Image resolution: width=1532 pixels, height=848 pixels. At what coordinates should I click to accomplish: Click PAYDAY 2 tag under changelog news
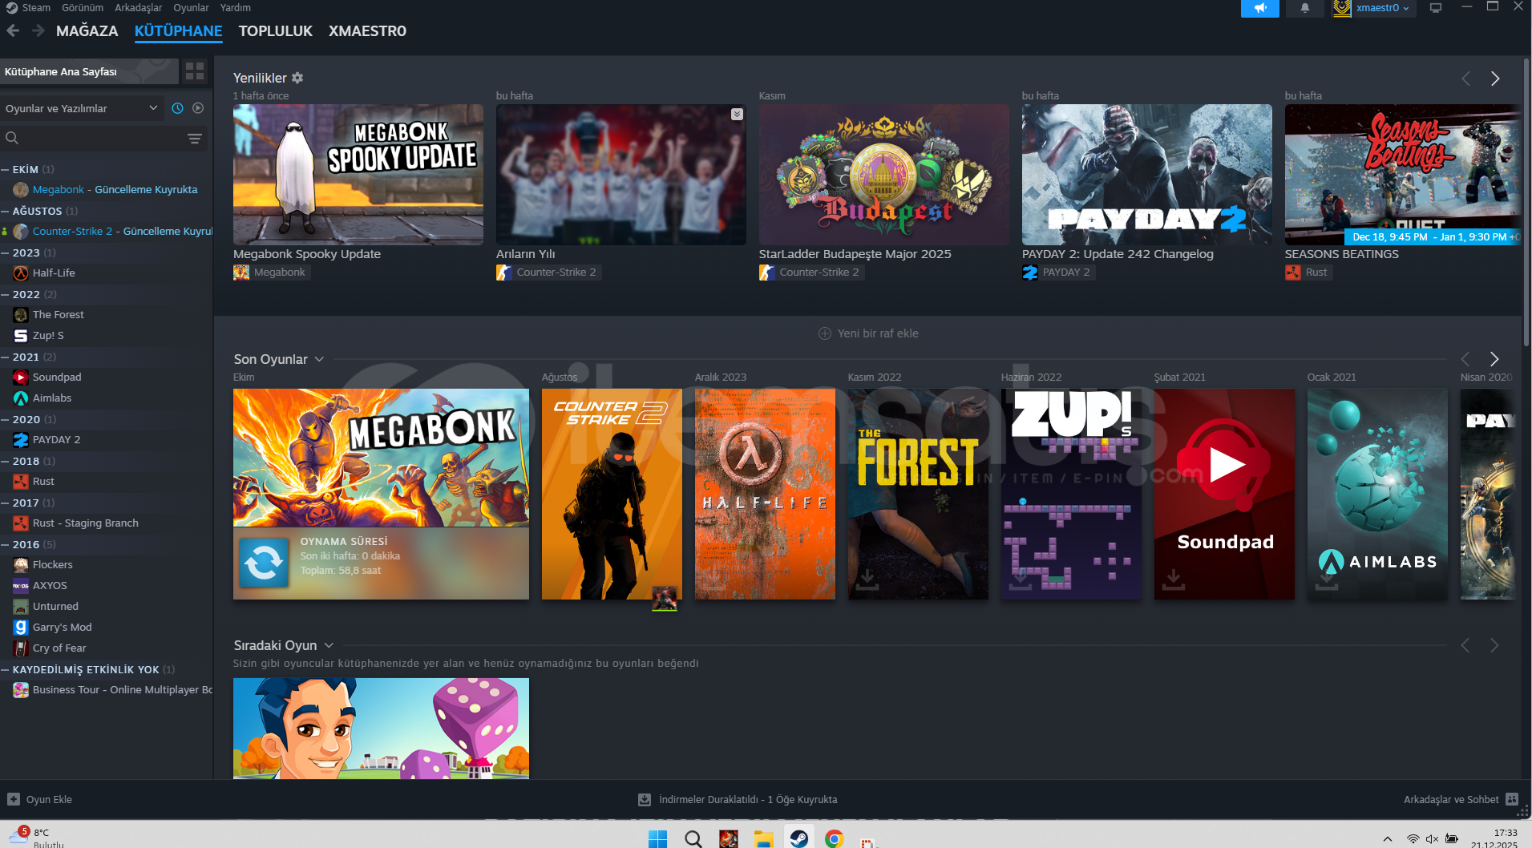click(x=1057, y=273)
